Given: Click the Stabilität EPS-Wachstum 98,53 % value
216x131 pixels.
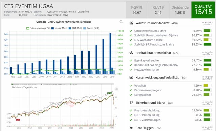Looking at the screenshot, I should pyautogui.click(x=197, y=44).
